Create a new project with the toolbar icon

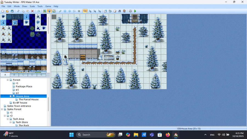3,11
